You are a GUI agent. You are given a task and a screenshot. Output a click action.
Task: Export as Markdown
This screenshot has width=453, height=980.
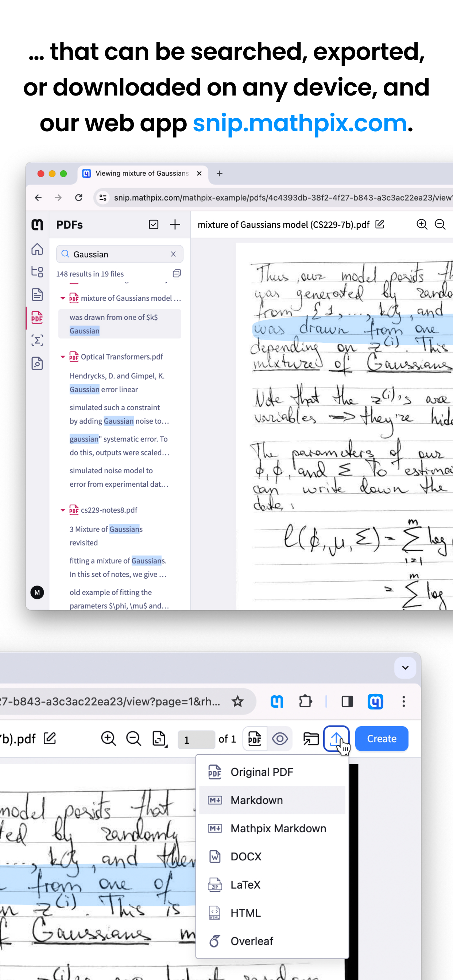[272, 800]
